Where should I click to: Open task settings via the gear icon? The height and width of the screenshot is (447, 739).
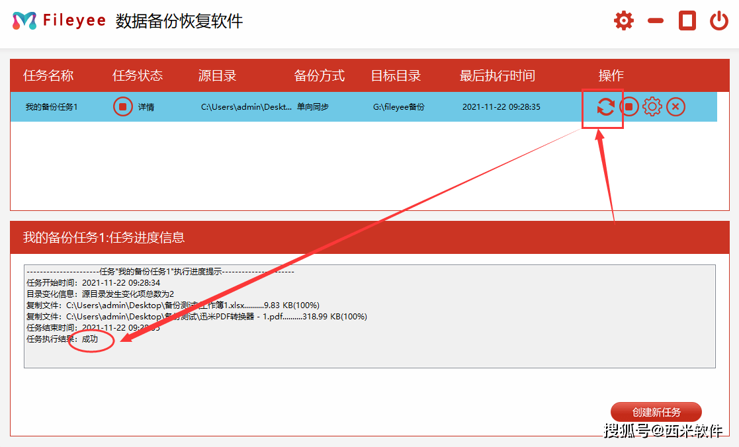(x=652, y=106)
